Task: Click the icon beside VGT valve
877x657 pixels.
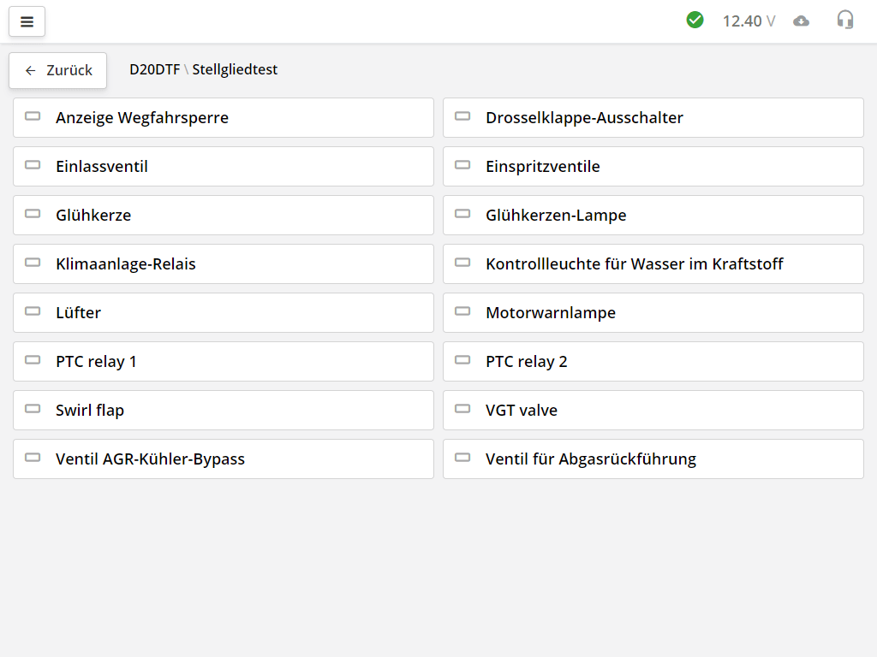Action: [462, 409]
